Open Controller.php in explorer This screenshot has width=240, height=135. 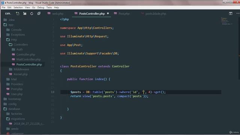coord(25,54)
